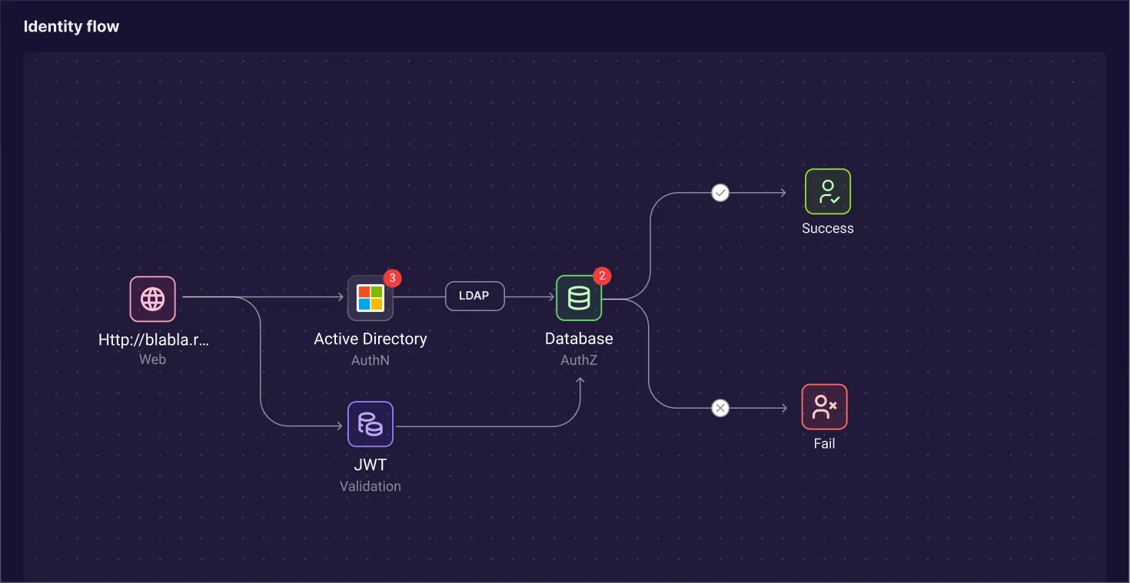Viewport: 1130px width, 583px height.
Task: Click the Fail label text
Action: tap(825, 443)
